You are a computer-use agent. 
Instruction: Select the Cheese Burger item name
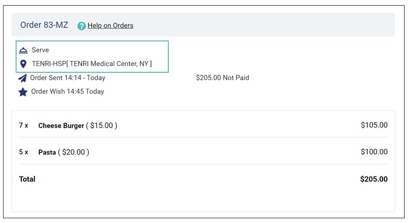click(61, 125)
